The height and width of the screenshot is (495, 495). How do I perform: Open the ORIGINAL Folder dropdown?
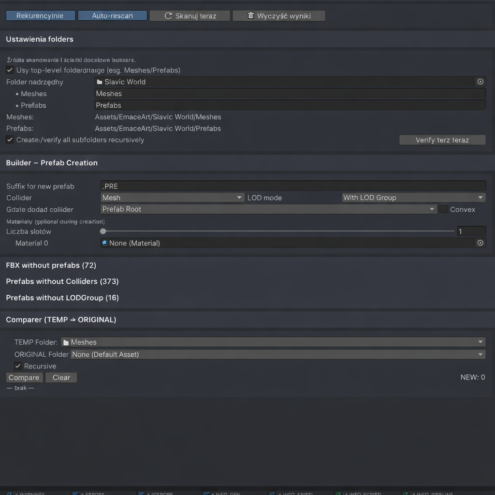click(278, 354)
